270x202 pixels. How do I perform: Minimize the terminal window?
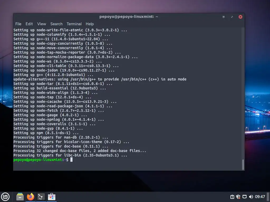224,17
